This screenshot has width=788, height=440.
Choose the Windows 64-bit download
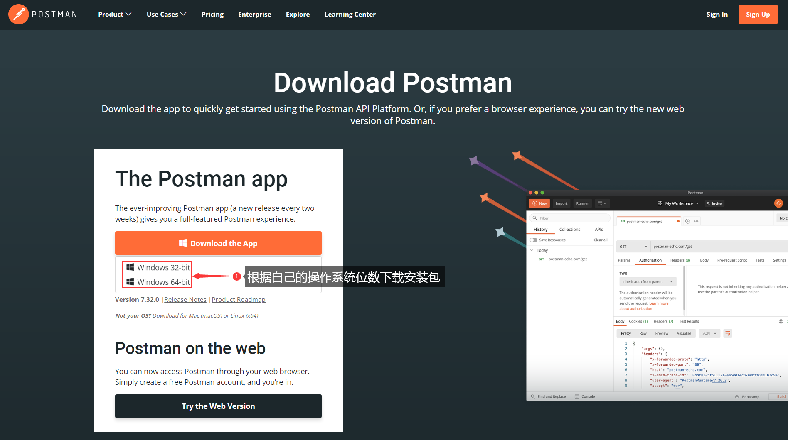[x=158, y=282]
